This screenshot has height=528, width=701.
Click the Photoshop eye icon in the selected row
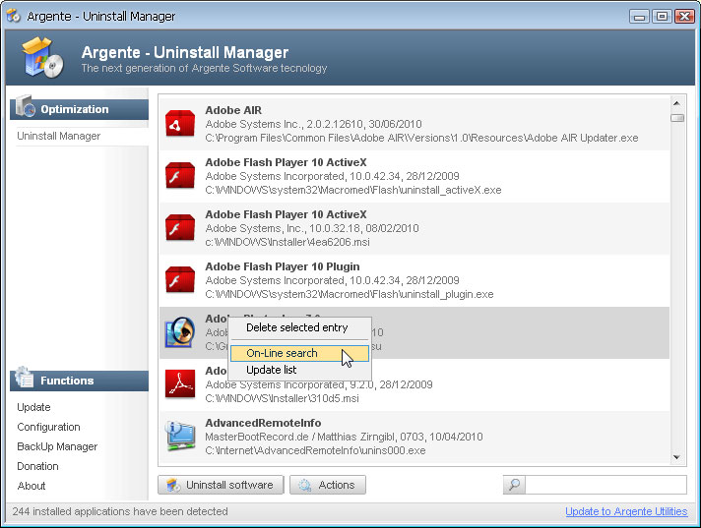tap(180, 332)
